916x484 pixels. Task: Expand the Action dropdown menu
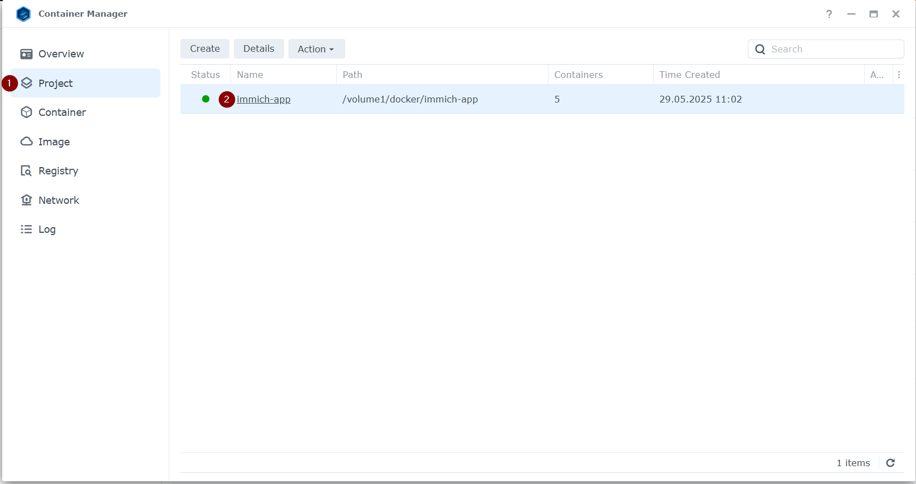[x=316, y=48]
